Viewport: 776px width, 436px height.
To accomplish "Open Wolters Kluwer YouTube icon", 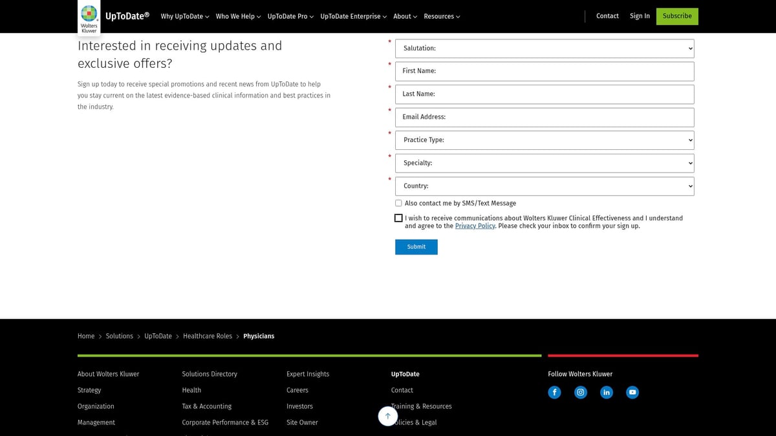I will (x=632, y=392).
